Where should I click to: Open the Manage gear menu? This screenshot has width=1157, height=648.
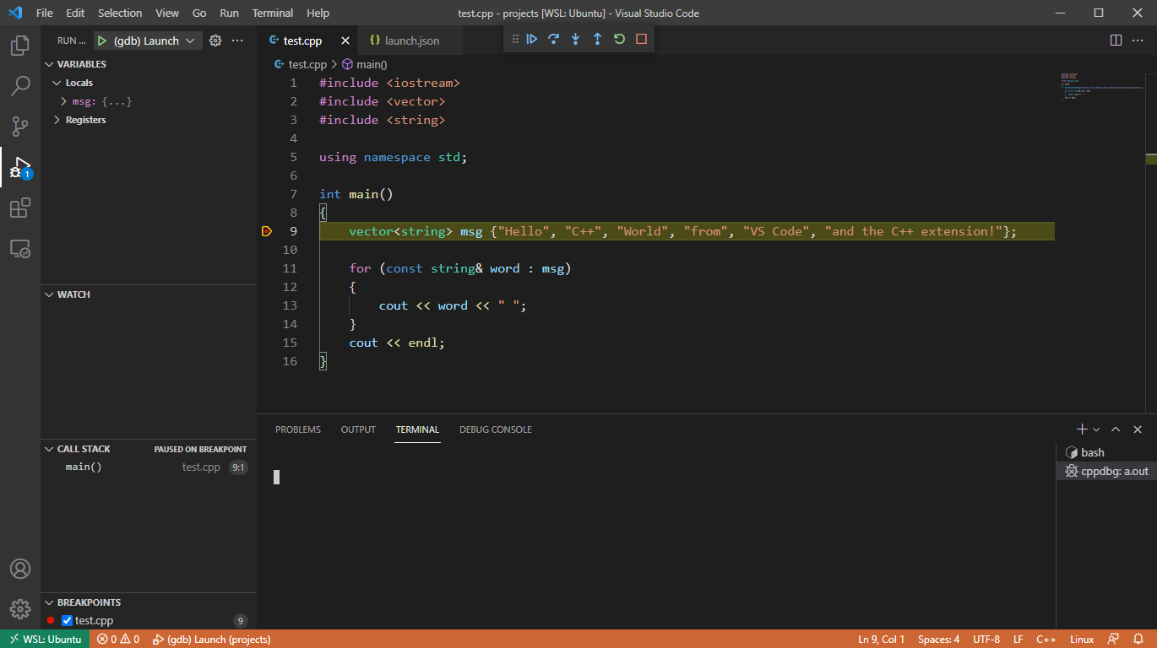coord(20,609)
